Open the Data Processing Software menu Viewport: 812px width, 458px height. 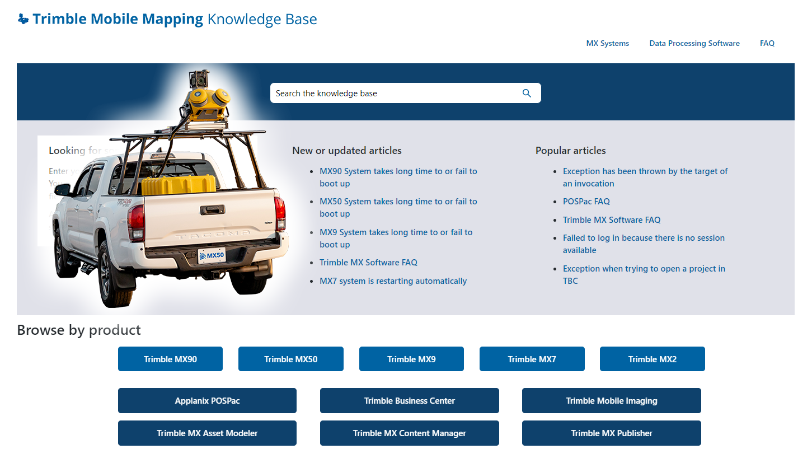pos(694,43)
